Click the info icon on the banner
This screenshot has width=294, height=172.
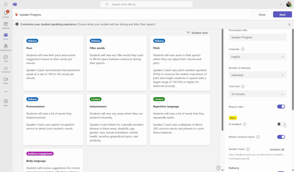click(x=17, y=24)
